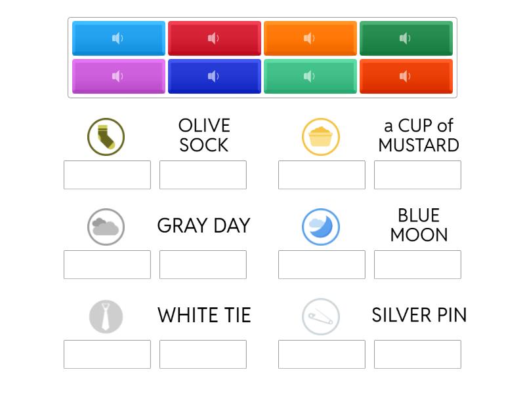Select the white tie icon
This screenshot has width=525, height=393.
pos(106,316)
